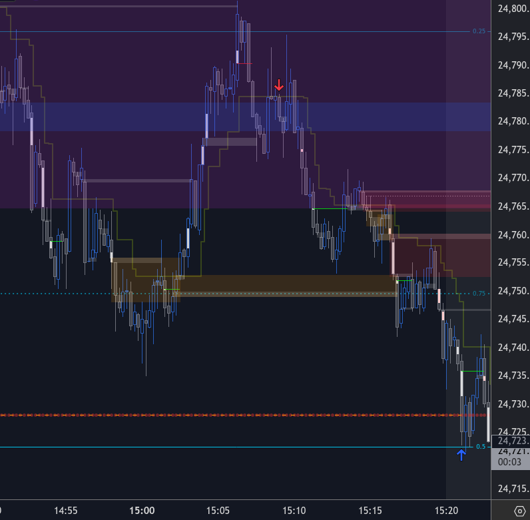Image resolution: width=530 pixels, height=520 pixels.
Task: Select the 0.25 level label
Action: click(x=479, y=31)
